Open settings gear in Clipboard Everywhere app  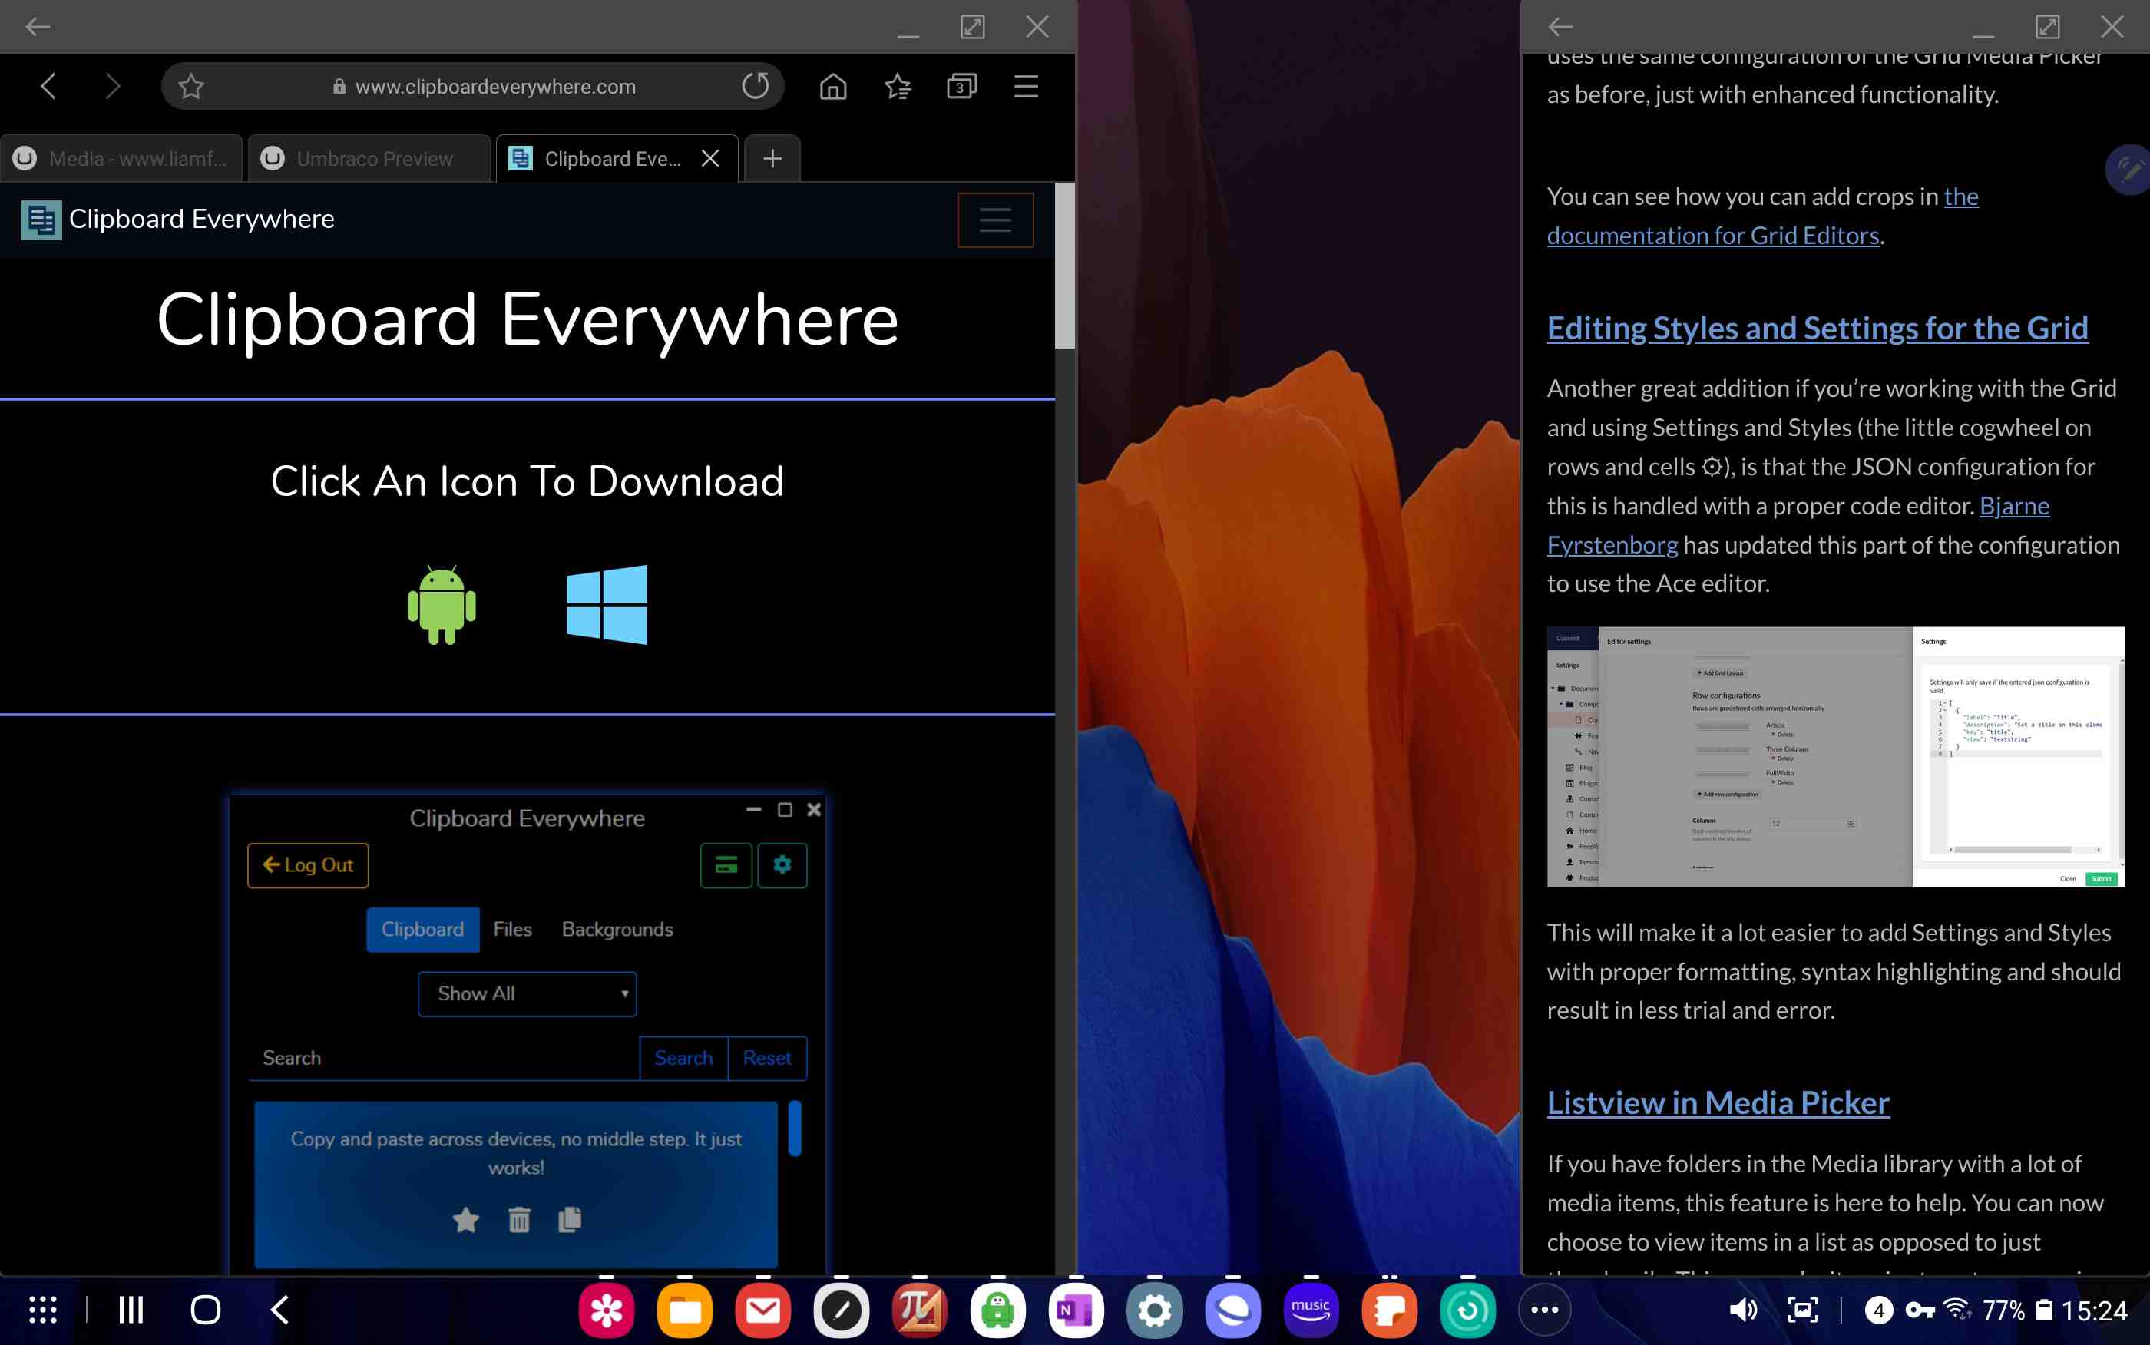(x=782, y=864)
